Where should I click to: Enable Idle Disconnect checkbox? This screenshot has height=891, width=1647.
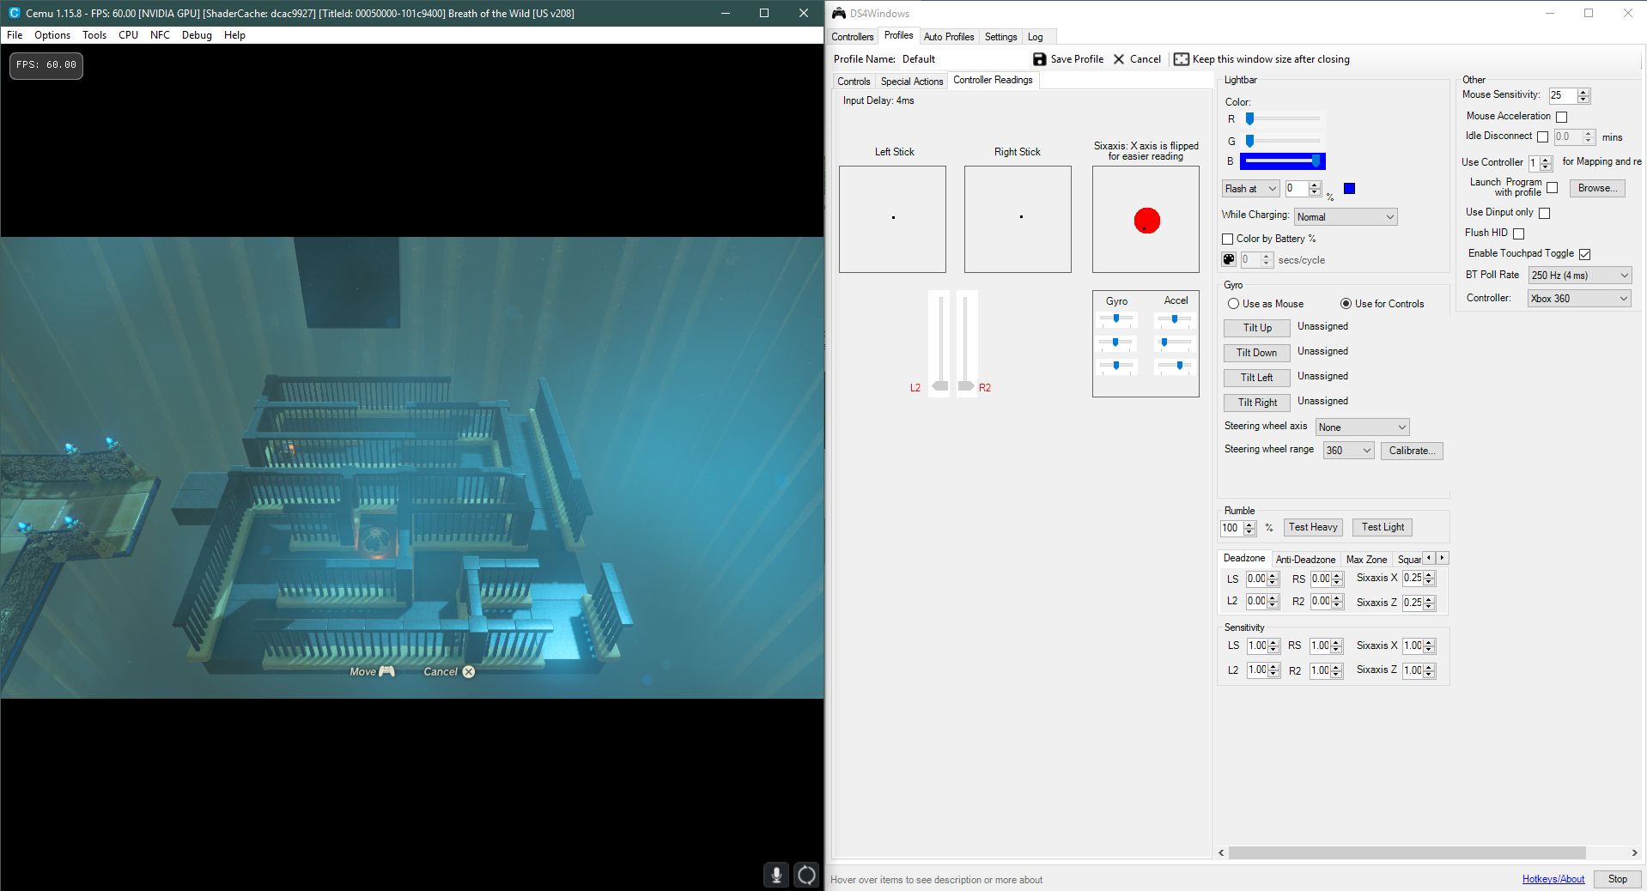[x=1543, y=136]
